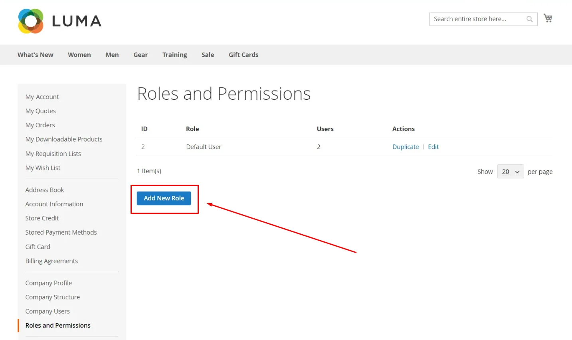Go to My Wish List
This screenshot has height=340, width=572.
[43, 168]
